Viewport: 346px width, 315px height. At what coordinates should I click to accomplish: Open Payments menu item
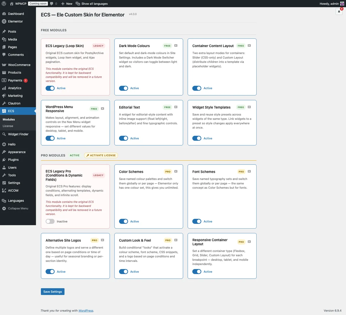coord(18,80)
